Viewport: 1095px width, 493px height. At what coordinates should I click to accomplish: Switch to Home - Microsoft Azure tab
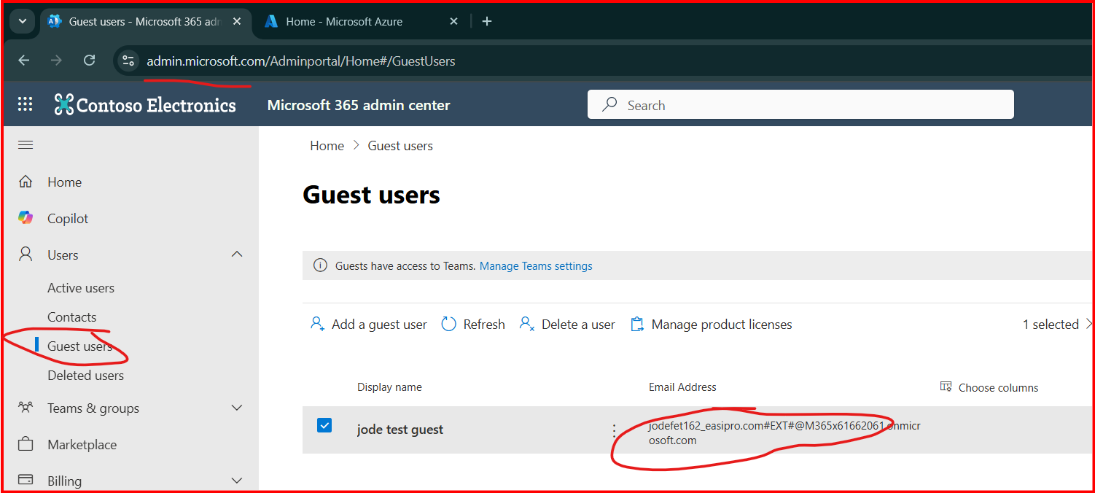[344, 22]
